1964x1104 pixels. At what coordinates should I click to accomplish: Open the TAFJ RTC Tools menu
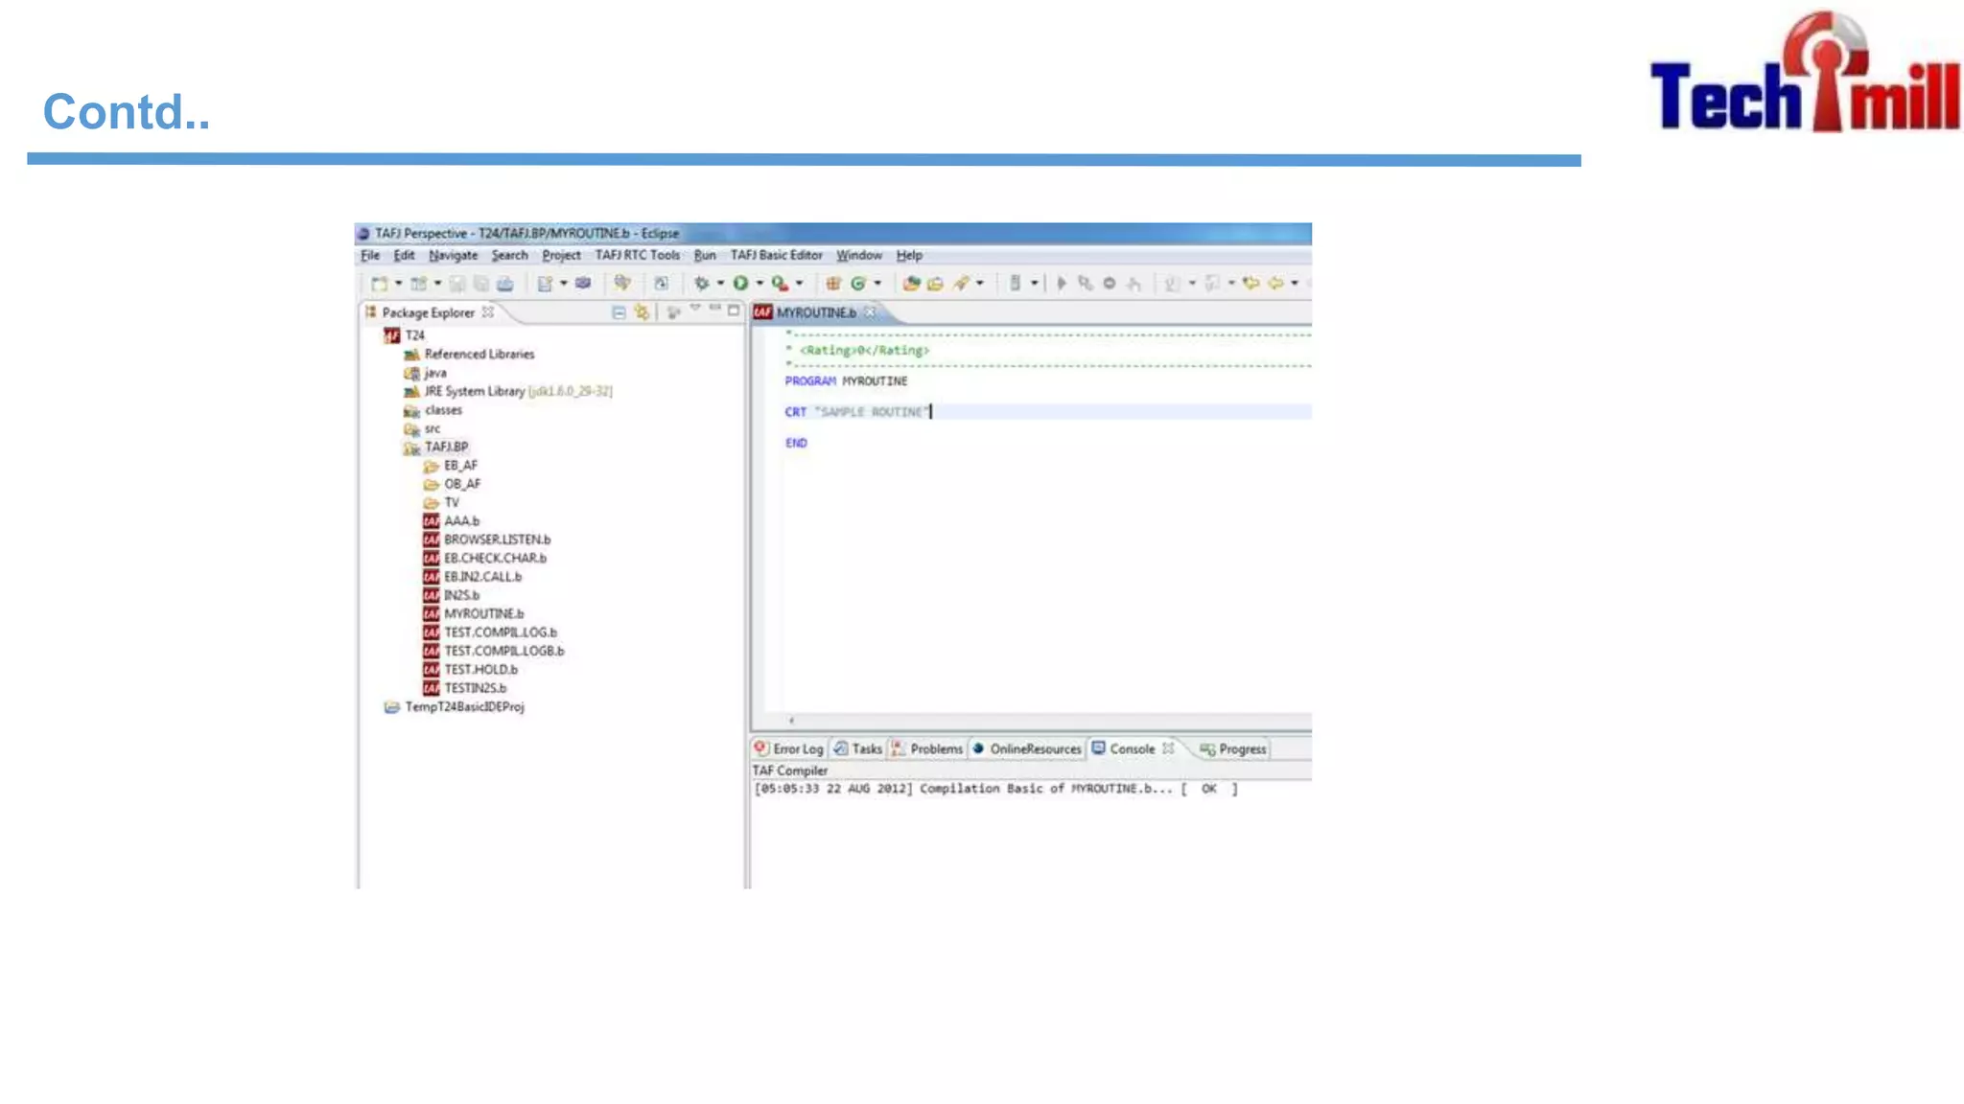(x=637, y=256)
